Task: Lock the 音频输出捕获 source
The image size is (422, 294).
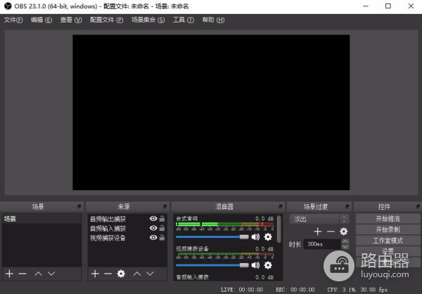Action: [162, 218]
